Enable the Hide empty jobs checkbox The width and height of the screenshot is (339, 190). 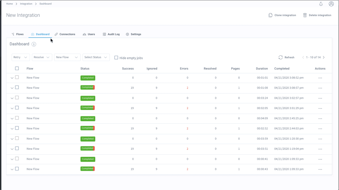pyautogui.click(x=116, y=57)
